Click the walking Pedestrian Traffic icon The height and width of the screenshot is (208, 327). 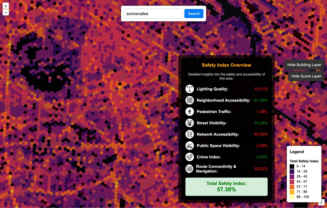[189, 112]
